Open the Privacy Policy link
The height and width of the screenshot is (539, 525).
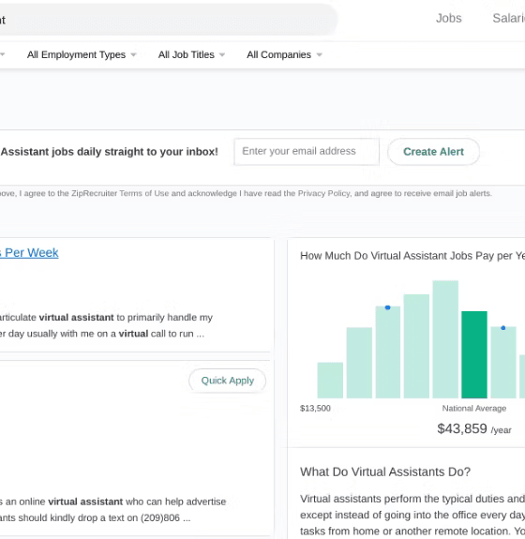[323, 193]
